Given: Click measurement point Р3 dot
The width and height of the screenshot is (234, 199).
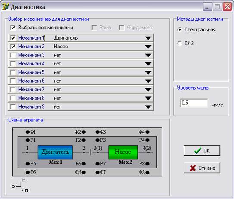Looking at the screenshot, I should [x=97, y=140].
